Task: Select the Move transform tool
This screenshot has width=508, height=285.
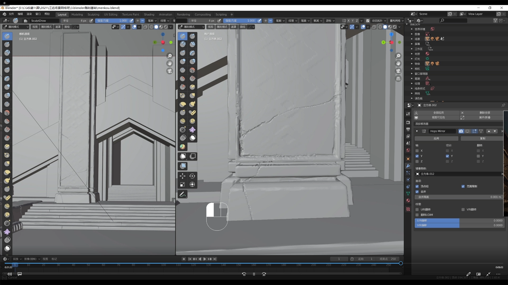Action: tap(183, 176)
